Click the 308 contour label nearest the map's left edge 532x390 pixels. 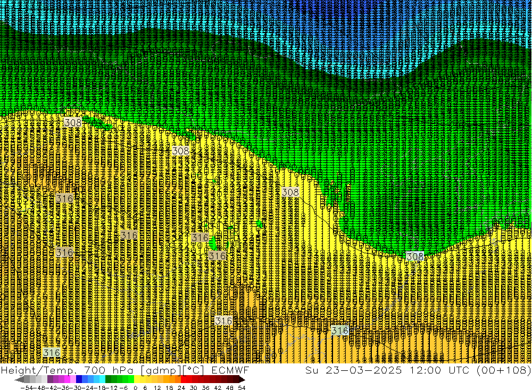click(72, 122)
